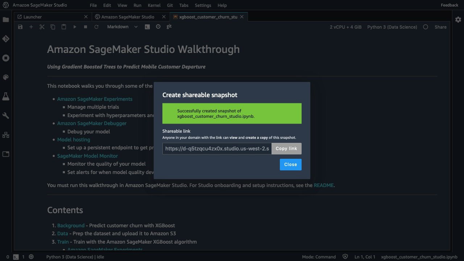Click the save notebook toolbar icon
Viewport: 464px width, 261px height.
20,27
